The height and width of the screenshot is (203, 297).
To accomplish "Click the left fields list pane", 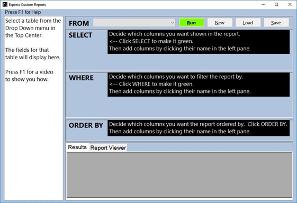I will point(33,108).
